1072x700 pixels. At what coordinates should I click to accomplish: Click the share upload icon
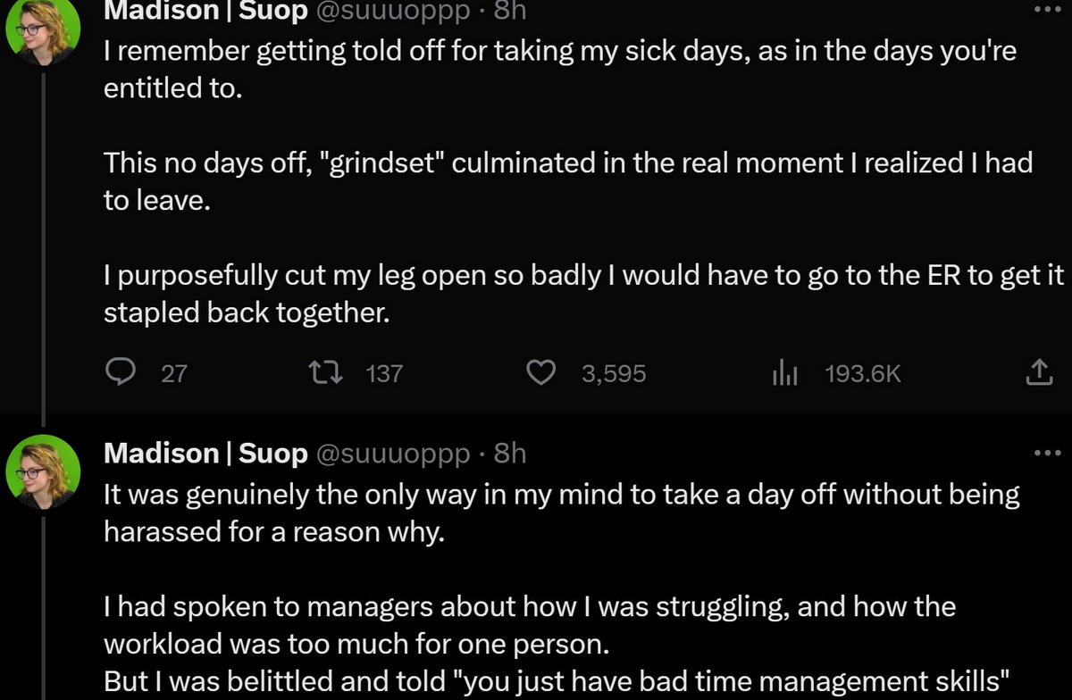coord(1038,372)
